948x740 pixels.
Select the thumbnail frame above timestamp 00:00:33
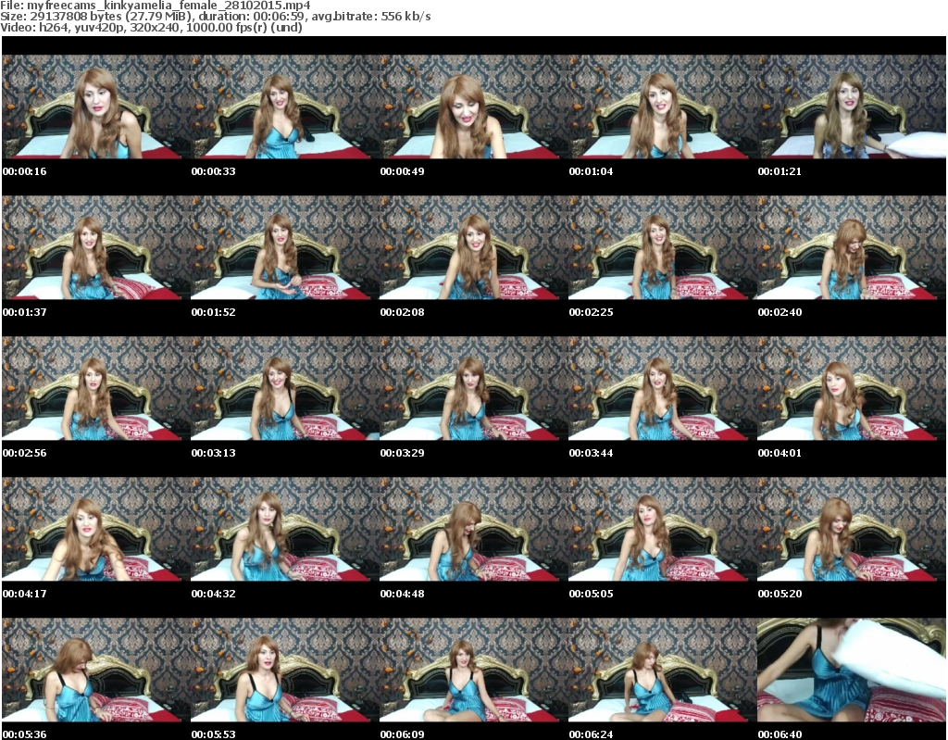pyautogui.click(x=285, y=107)
